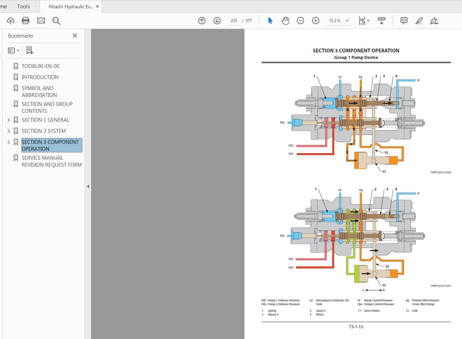Viewport: 462px width, 339px height.
Task: Expand SECTION 1 GENERAL bookmark
Action: 9,120
